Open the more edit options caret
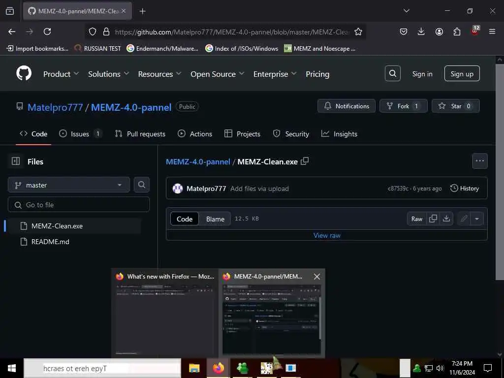 [x=477, y=219]
